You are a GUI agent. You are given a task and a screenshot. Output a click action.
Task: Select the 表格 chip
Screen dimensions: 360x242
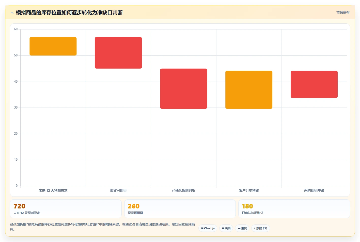(226, 228)
